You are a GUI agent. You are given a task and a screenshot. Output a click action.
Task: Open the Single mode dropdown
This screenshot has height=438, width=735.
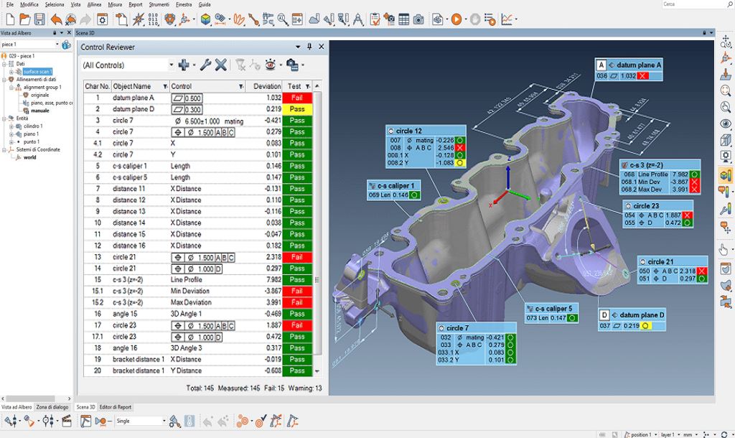coord(164,421)
